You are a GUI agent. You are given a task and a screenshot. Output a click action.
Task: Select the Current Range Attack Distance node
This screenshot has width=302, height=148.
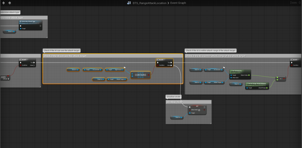coord(257,84)
